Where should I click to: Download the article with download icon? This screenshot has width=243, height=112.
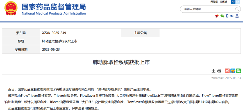[x=214, y=71]
